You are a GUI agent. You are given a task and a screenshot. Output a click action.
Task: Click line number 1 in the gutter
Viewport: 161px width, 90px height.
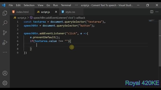click(18, 22)
